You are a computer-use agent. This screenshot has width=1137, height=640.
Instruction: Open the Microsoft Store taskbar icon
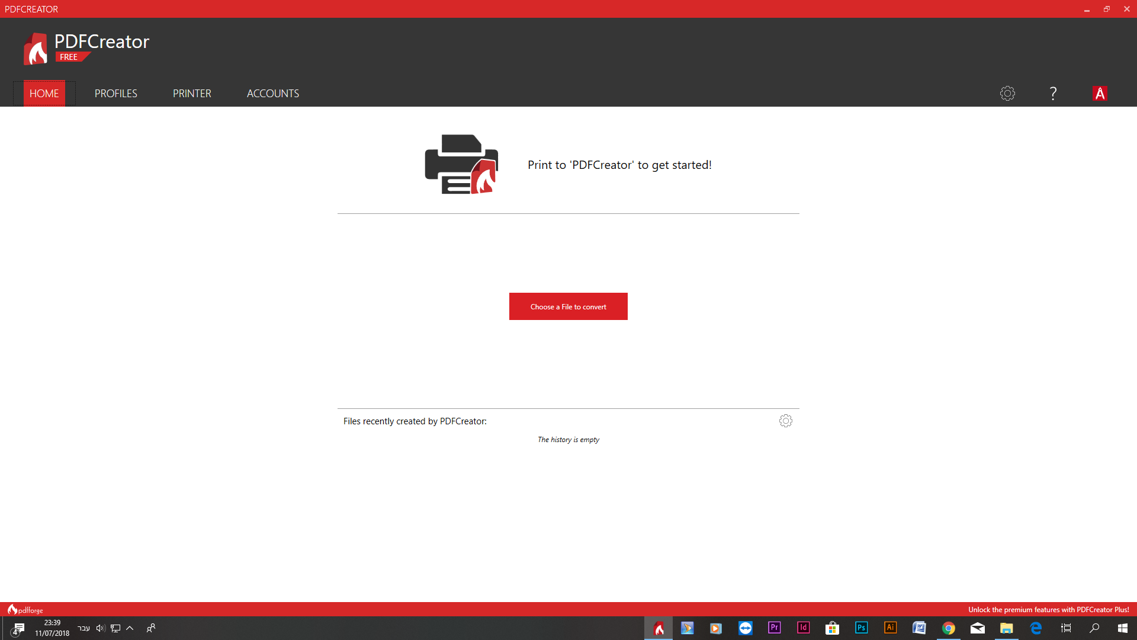833,628
